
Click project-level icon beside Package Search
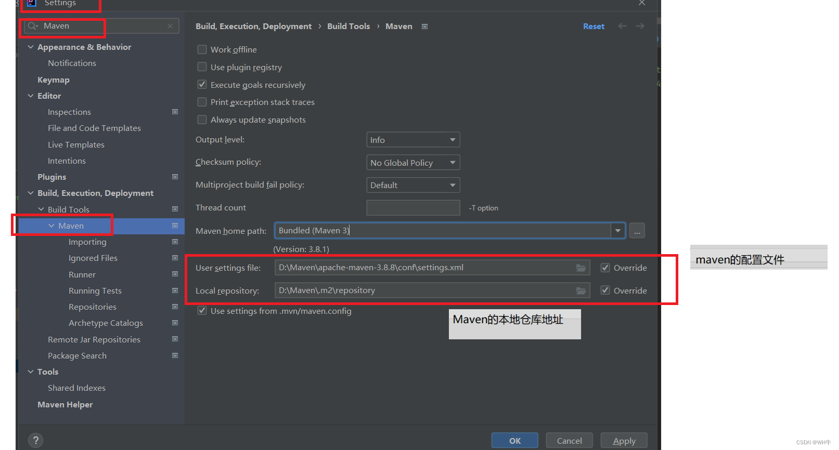point(175,355)
